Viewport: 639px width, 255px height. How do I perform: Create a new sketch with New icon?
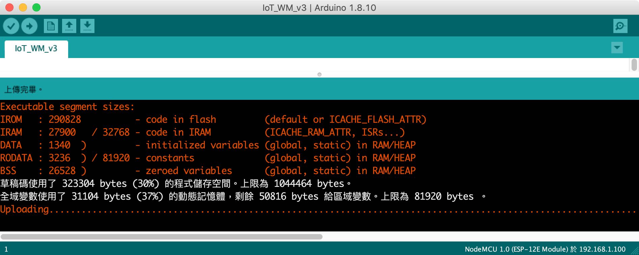click(51, 26)
